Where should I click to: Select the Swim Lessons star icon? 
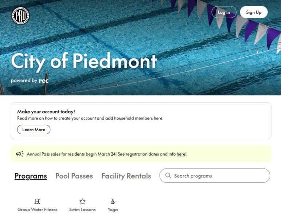(82, 201)
